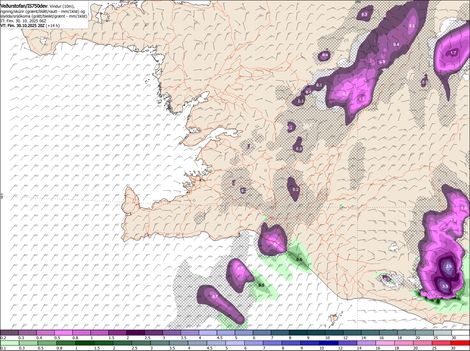The image size is (470, 351).
Task: Click the dark teal snow scale swatch at 8
Action: point(298,333)
